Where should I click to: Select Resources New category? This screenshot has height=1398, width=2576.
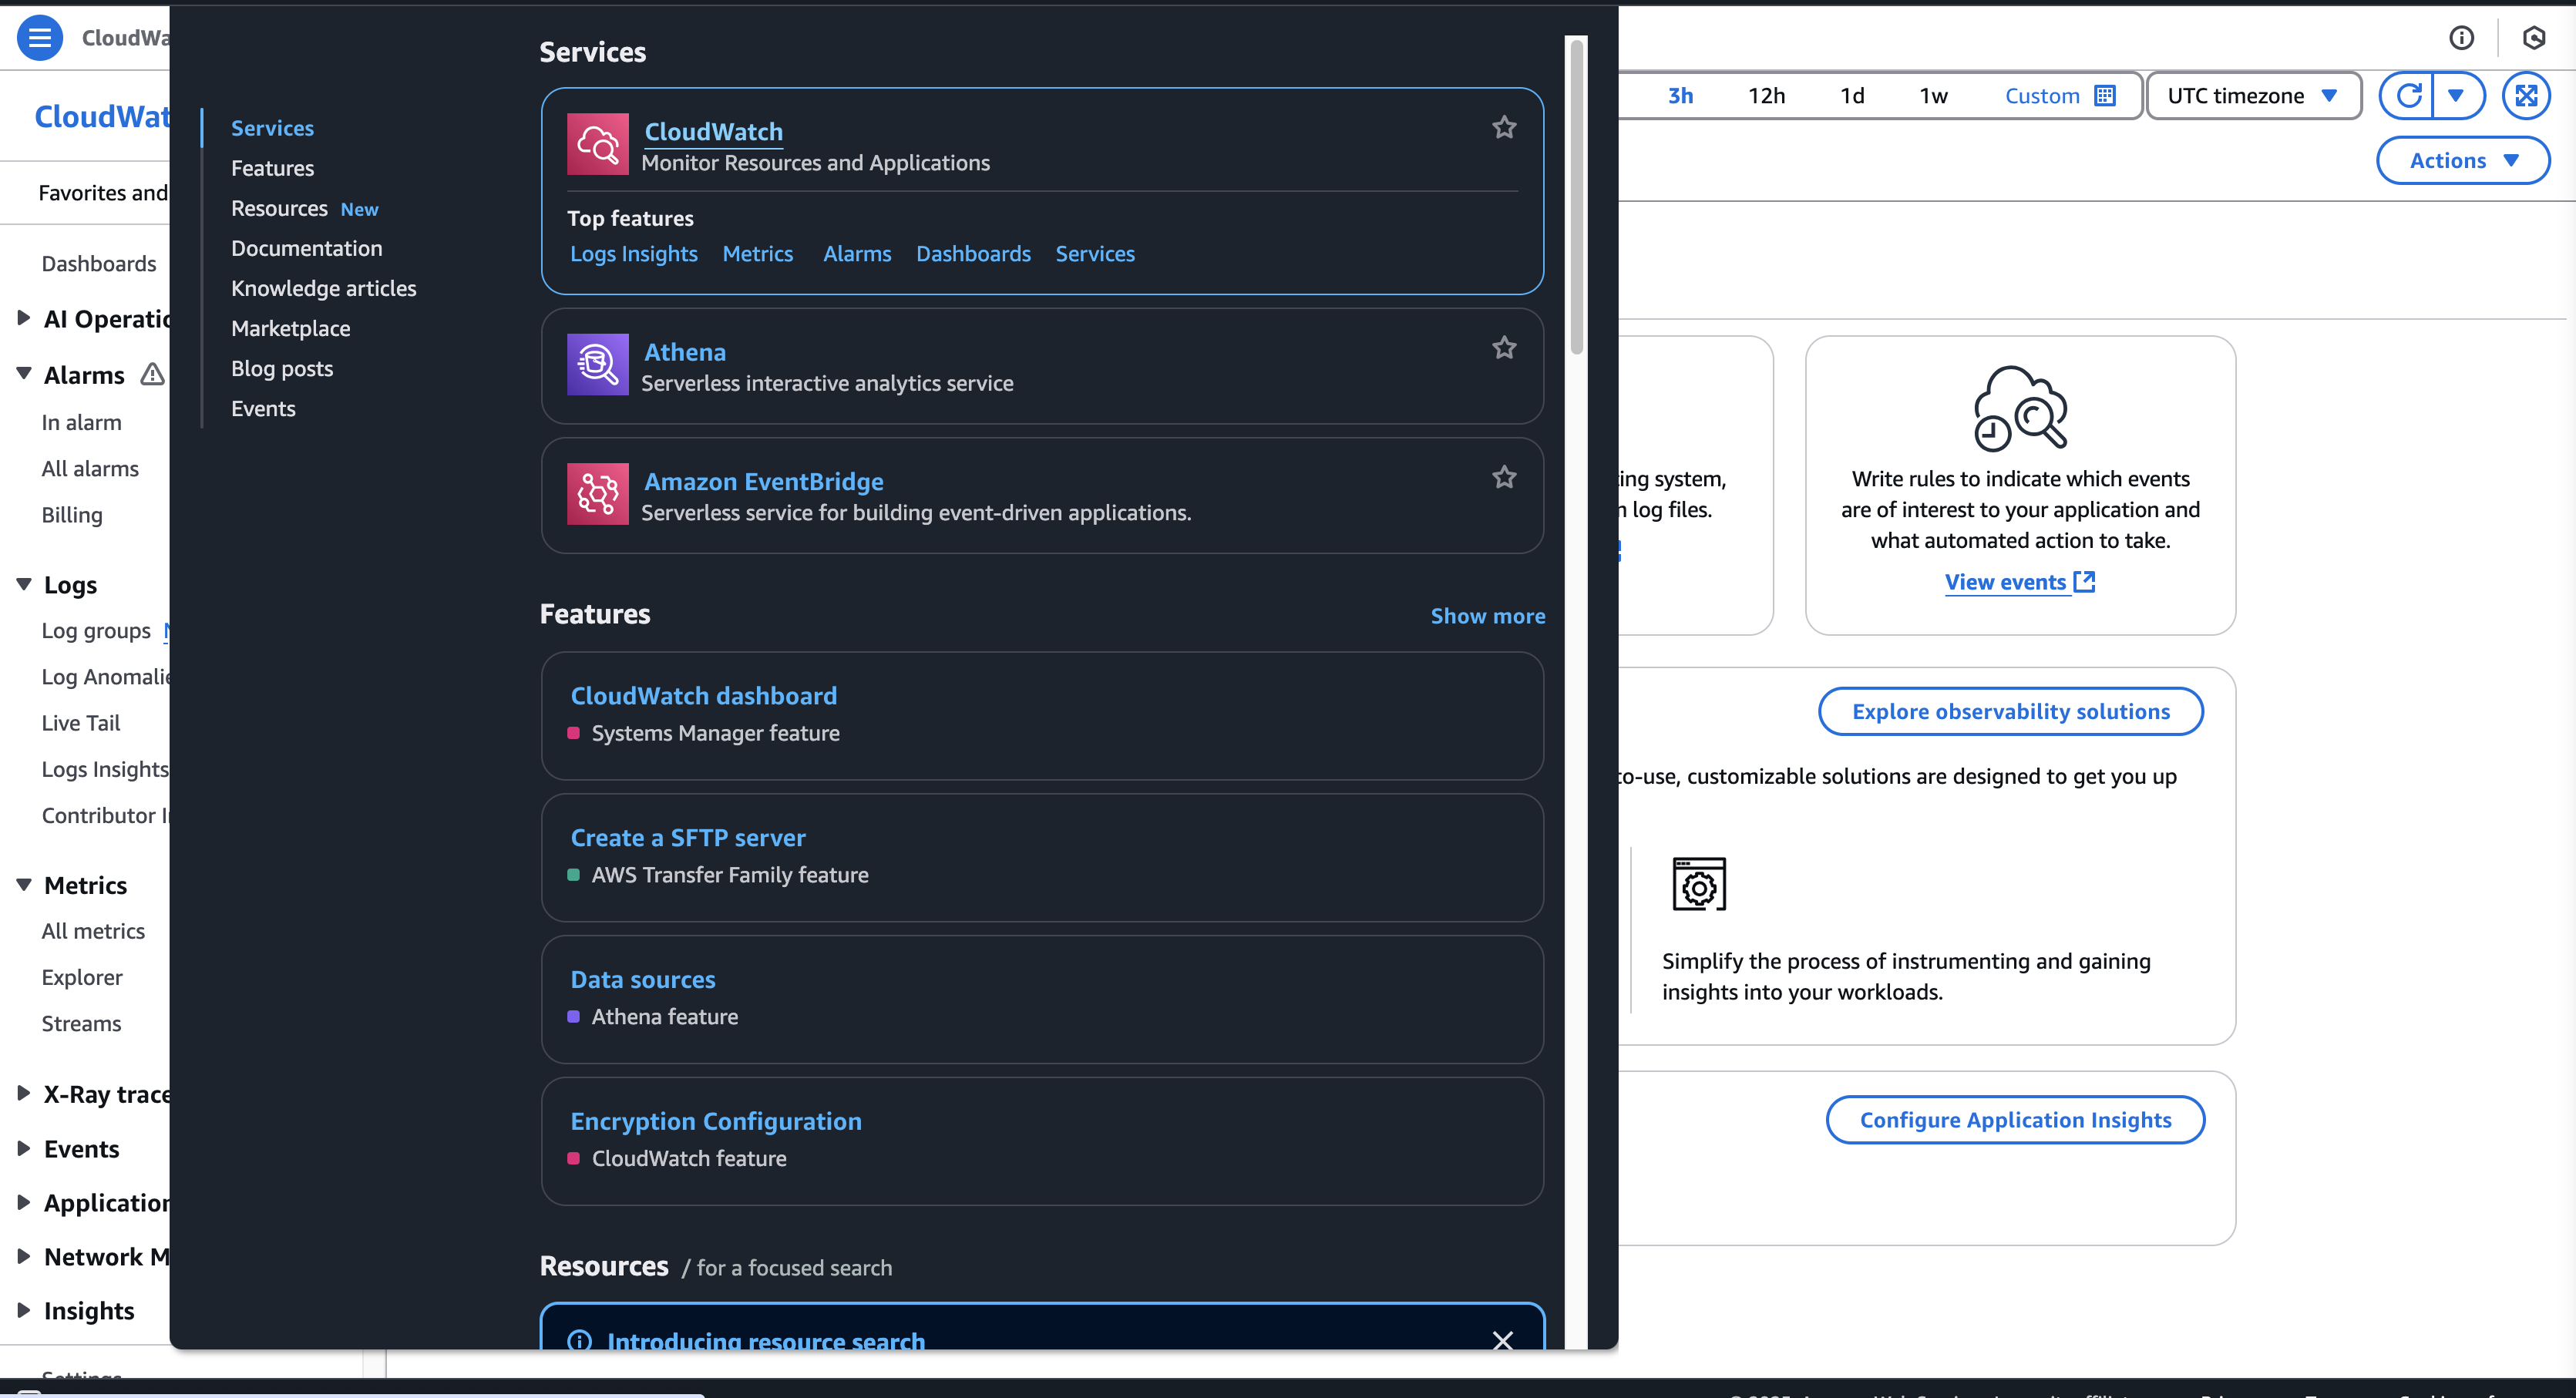pyautogui.click(x=304, y=208)
